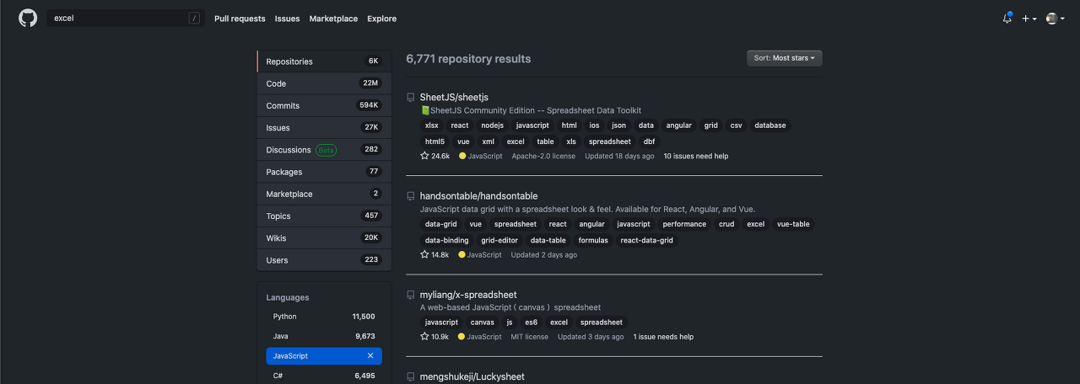Click canvas topic tag under x-spreadsheet
Viewport: 1080px width, 384px height.
coord(483,322)
